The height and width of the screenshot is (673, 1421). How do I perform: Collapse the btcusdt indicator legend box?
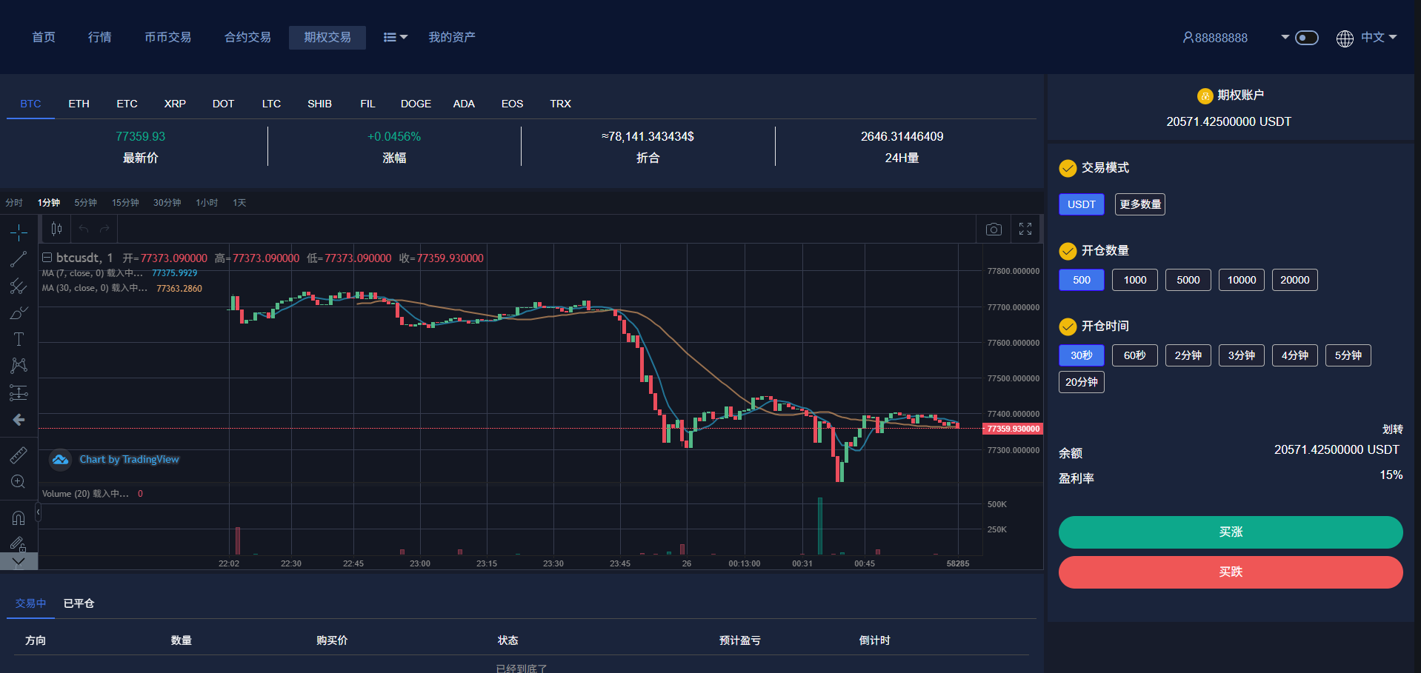click(47, 258)
